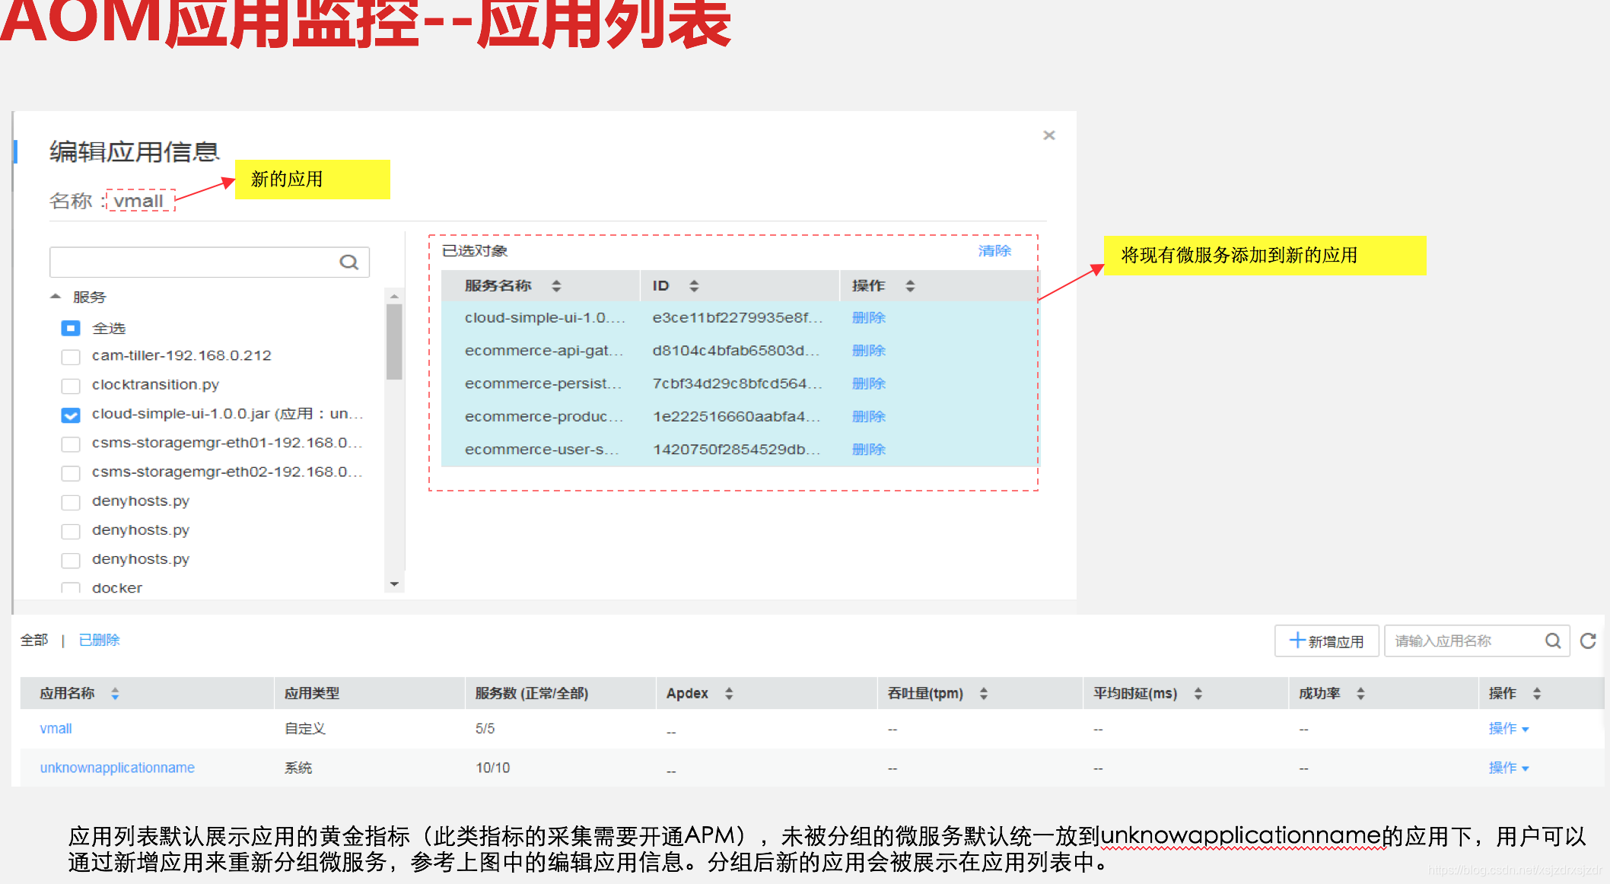Screen dimensions: 1610x884
Task: Sort application list by 吞吐量(tpm)
Action: [983, 694]
